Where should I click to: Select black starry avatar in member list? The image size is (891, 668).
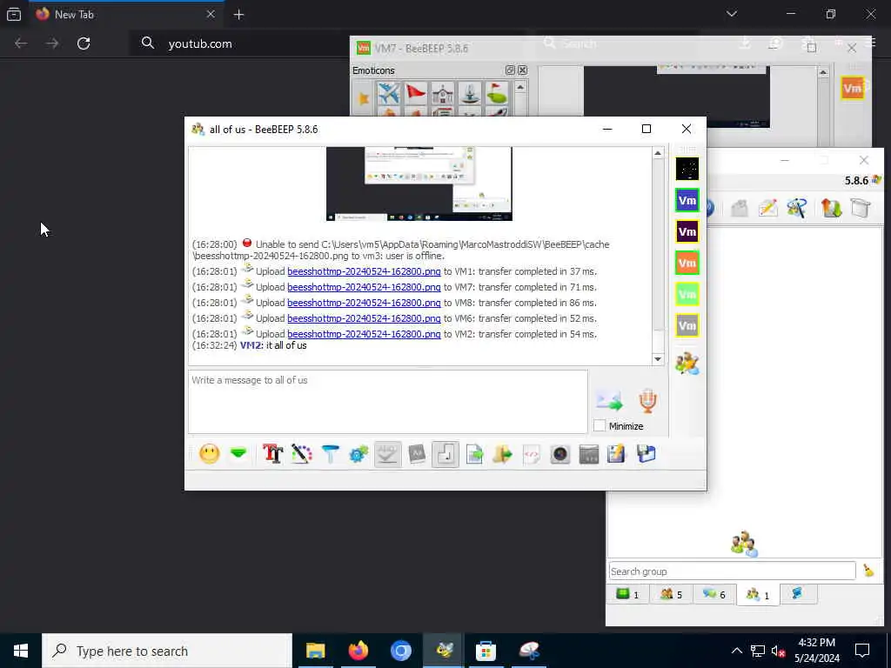pyautogui.click(x=687, y=169)
